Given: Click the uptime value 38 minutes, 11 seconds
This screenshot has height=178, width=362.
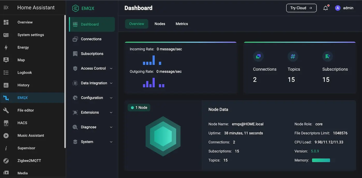Looking at the screenshot, I should click(244, 133).
